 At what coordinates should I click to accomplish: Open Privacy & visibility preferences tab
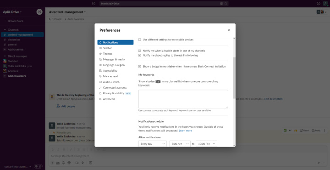115,93
